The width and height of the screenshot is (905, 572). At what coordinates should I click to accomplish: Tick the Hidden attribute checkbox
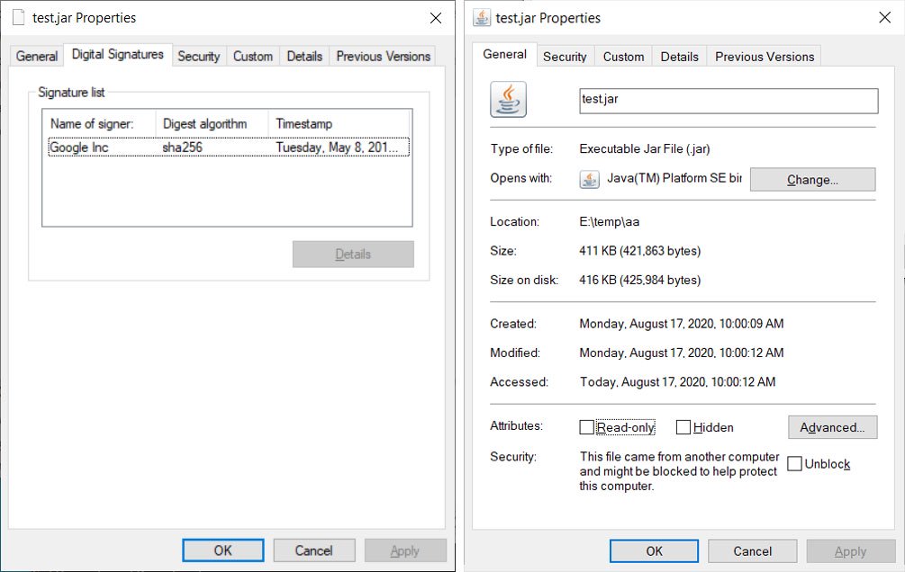683,427
